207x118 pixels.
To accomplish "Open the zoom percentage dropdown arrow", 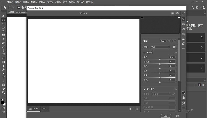I will [48, 109].
